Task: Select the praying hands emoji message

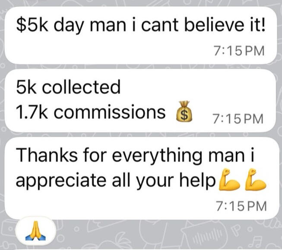Action: point(35,231)
